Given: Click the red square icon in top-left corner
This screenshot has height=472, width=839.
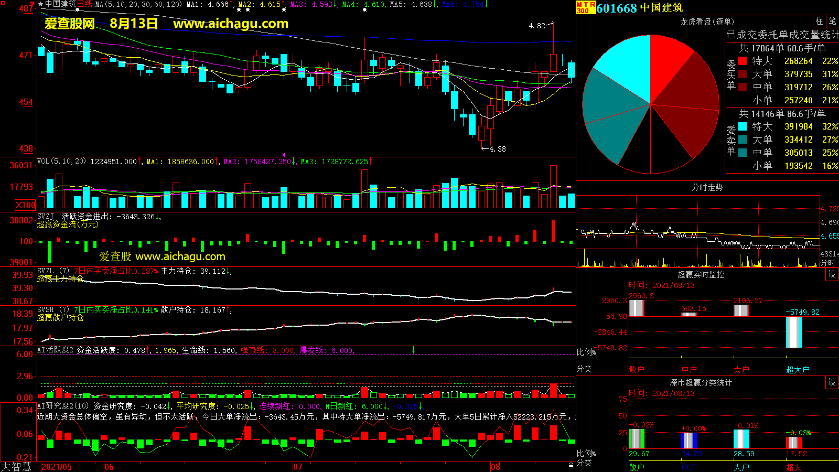Looking at the screenshot, I should (3, 3).
